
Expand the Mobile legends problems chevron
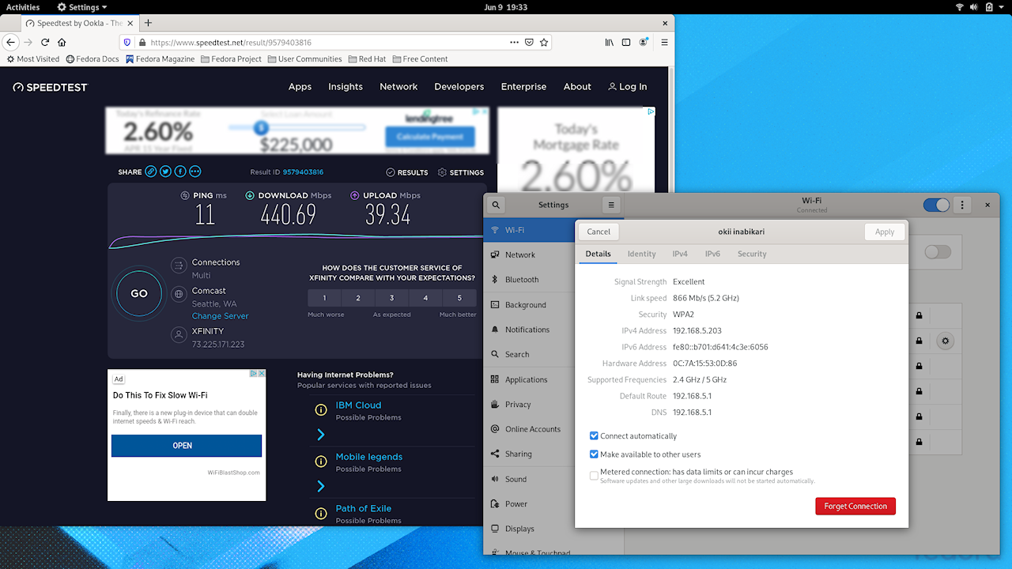[321, 486]
